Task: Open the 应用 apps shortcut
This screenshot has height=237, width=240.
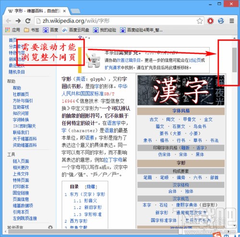Action: pyautogui.click(x=12, y=30)
